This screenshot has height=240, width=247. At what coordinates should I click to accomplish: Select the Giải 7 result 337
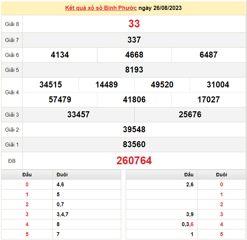pyautogui.click(x=134, y=40)
